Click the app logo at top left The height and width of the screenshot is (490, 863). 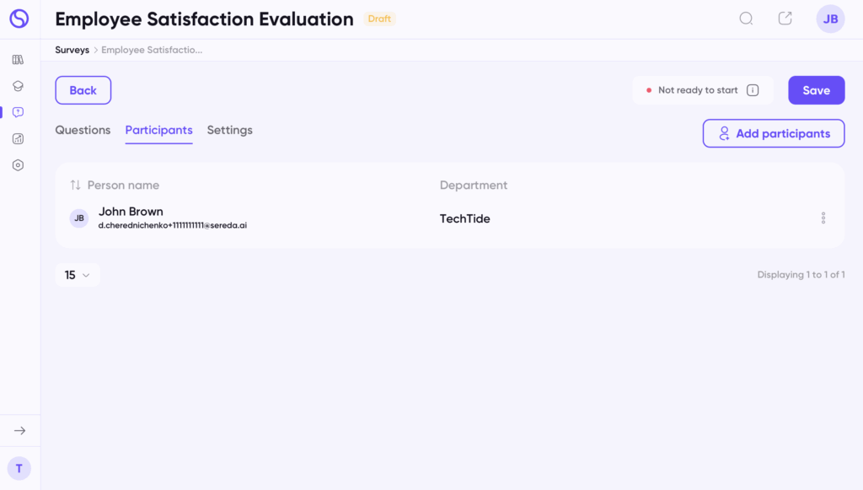point(19,19)
